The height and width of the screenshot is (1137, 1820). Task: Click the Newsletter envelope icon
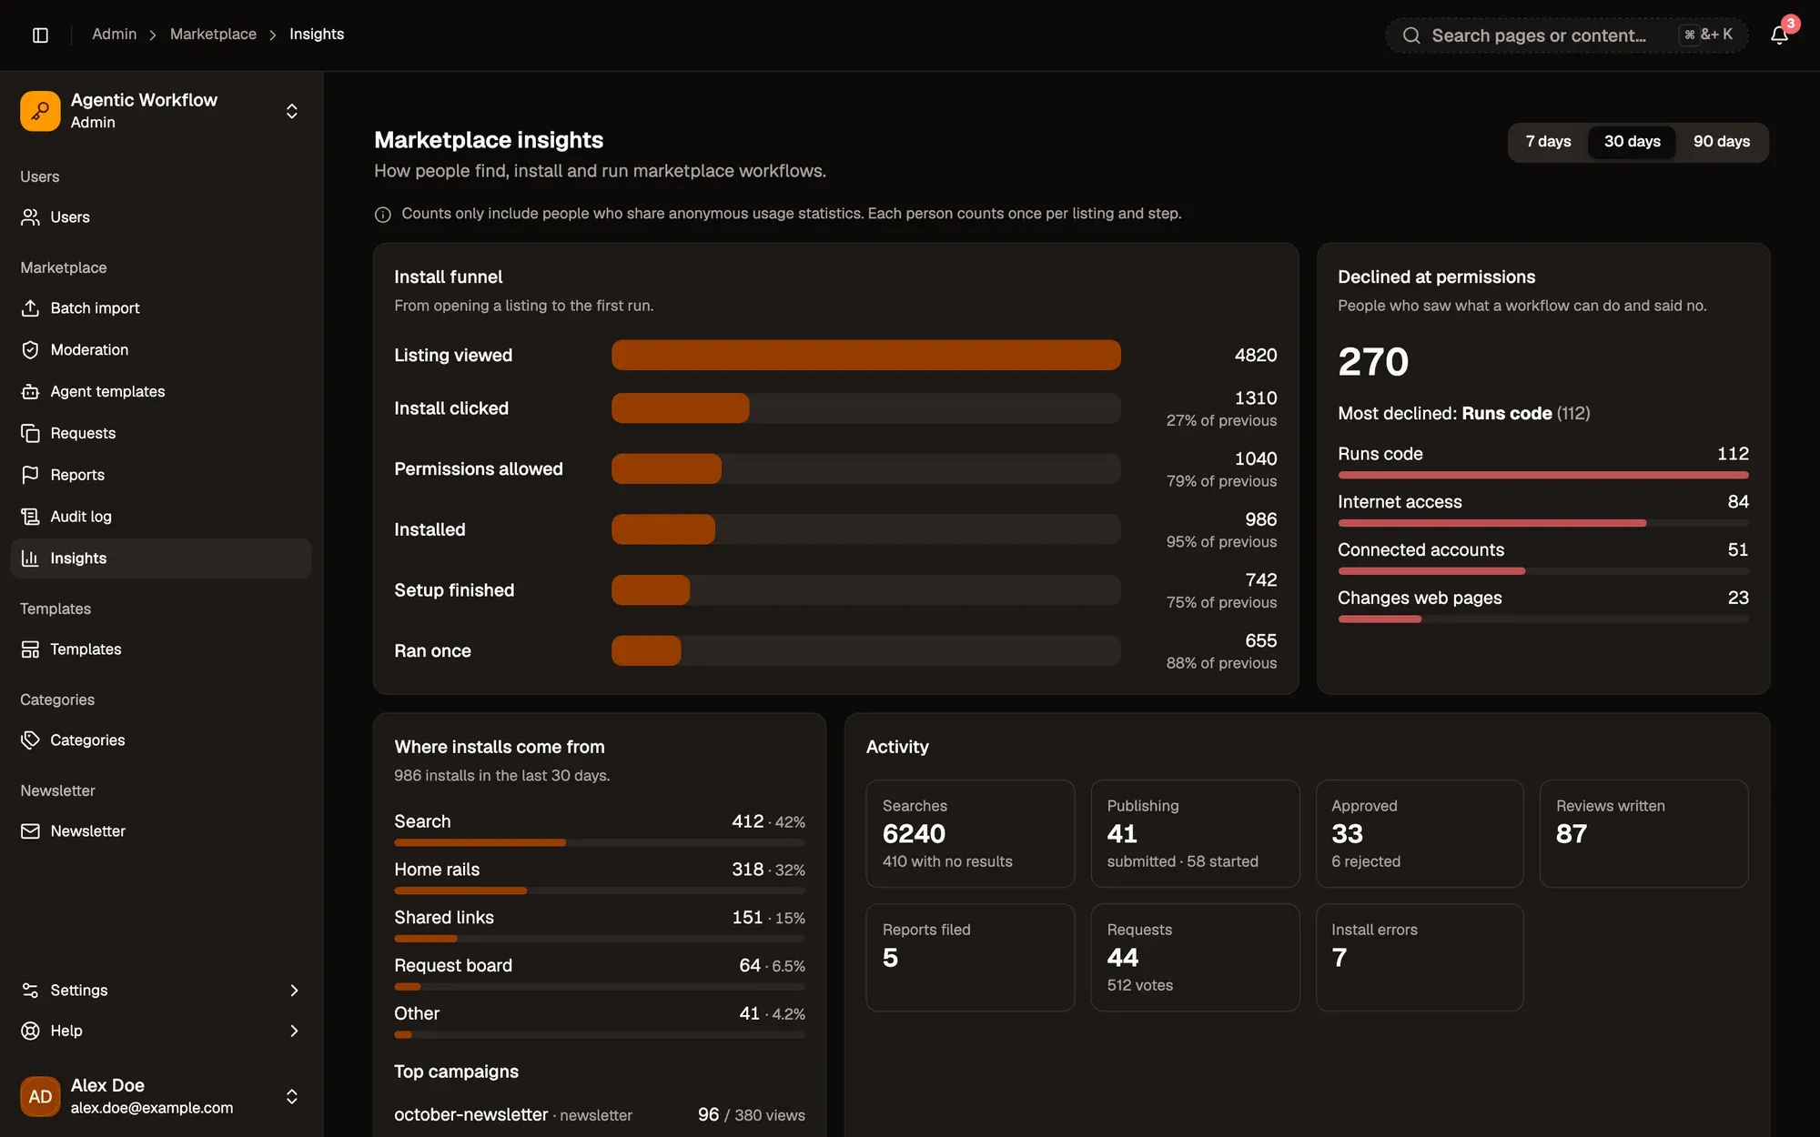click(x=30, y=831)
